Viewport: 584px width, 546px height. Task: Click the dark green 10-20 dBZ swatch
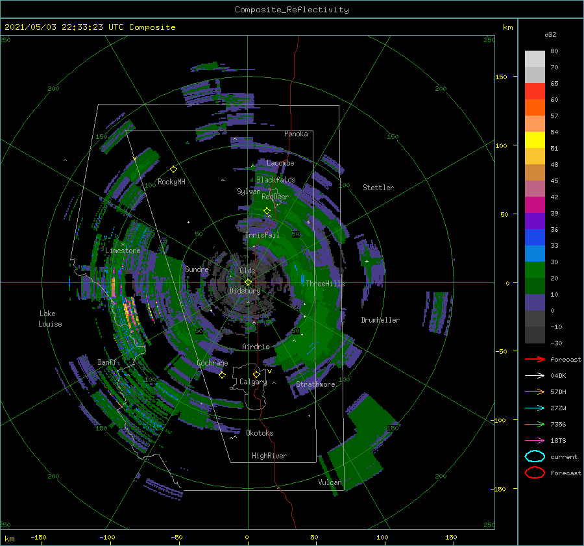535,286
